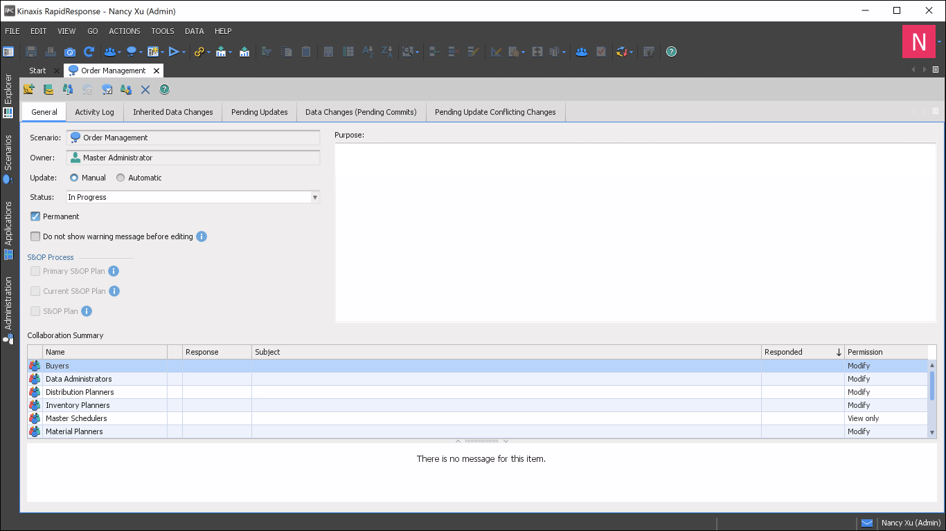
Task: Click info icon beside Current S&OP Plan
Action: (x=114, y=291)
